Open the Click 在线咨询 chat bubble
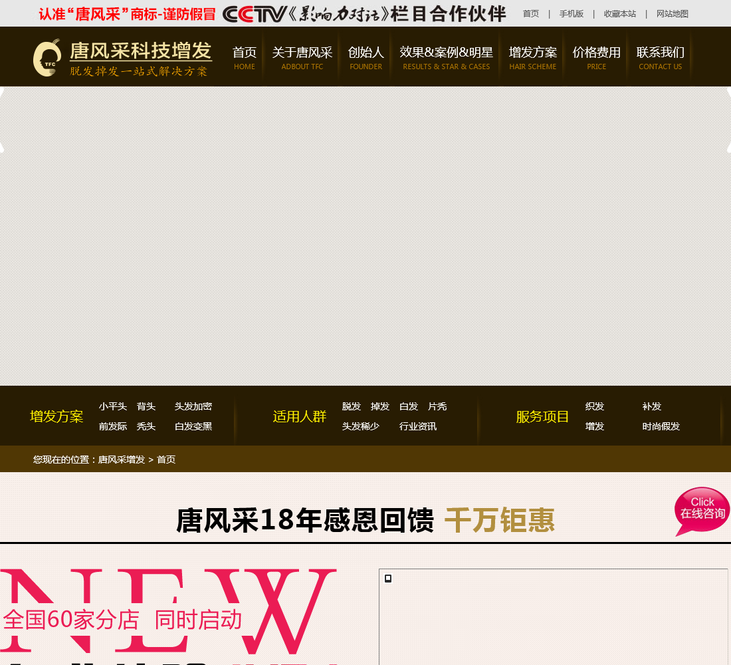731x665 pixels. point(702,511)
